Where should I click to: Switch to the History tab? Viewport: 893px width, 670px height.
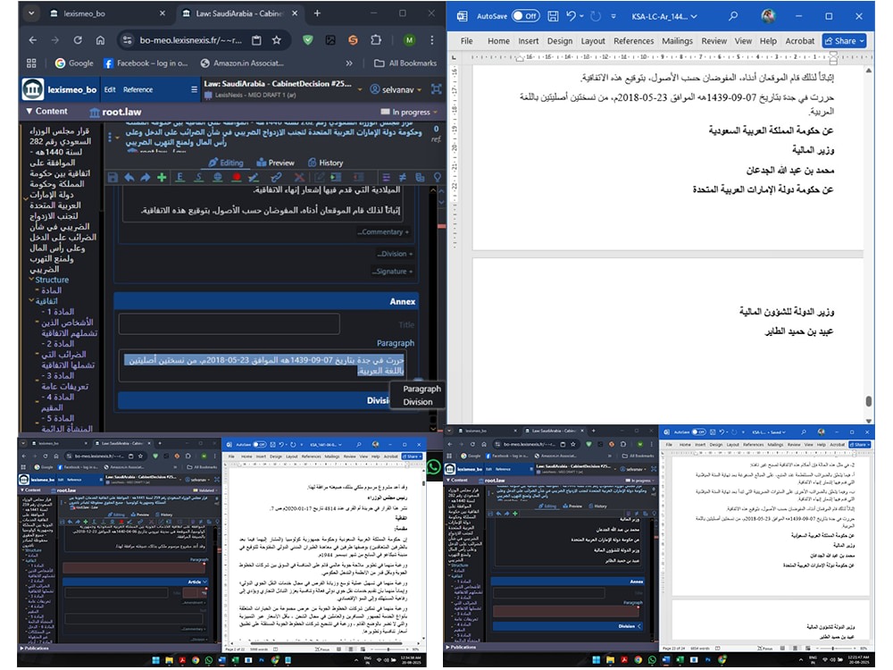pos(325,163)
